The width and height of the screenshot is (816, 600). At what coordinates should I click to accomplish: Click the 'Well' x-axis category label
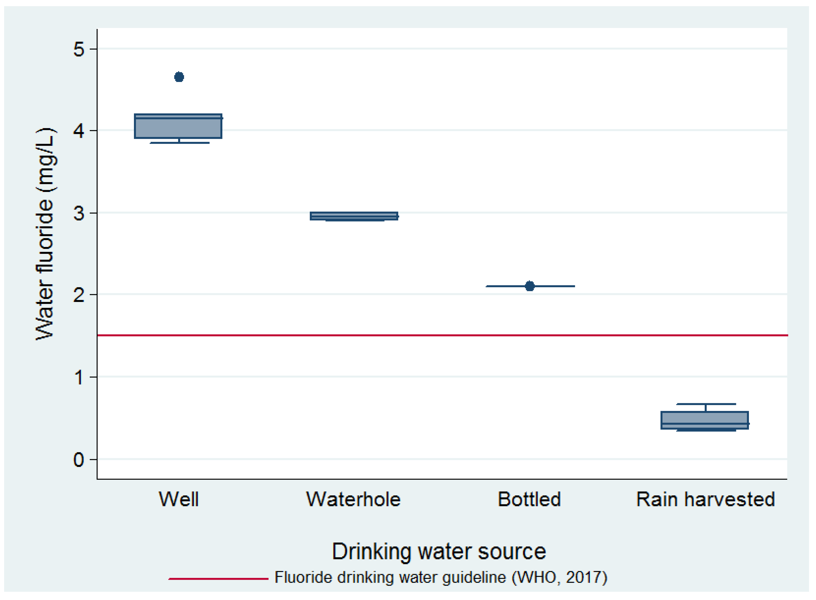pos(179,499)
